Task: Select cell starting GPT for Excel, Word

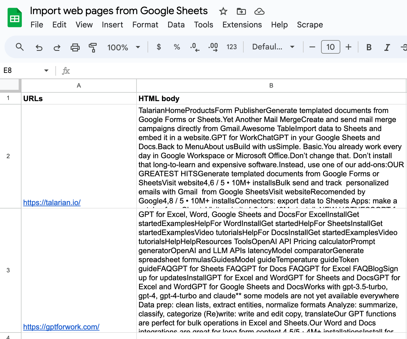Action: pyautogui.click(x=271, y=270)
